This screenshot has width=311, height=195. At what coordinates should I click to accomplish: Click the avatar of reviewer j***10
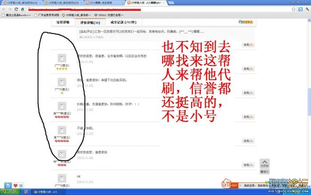pyautogui.click(x=62, y=58)
